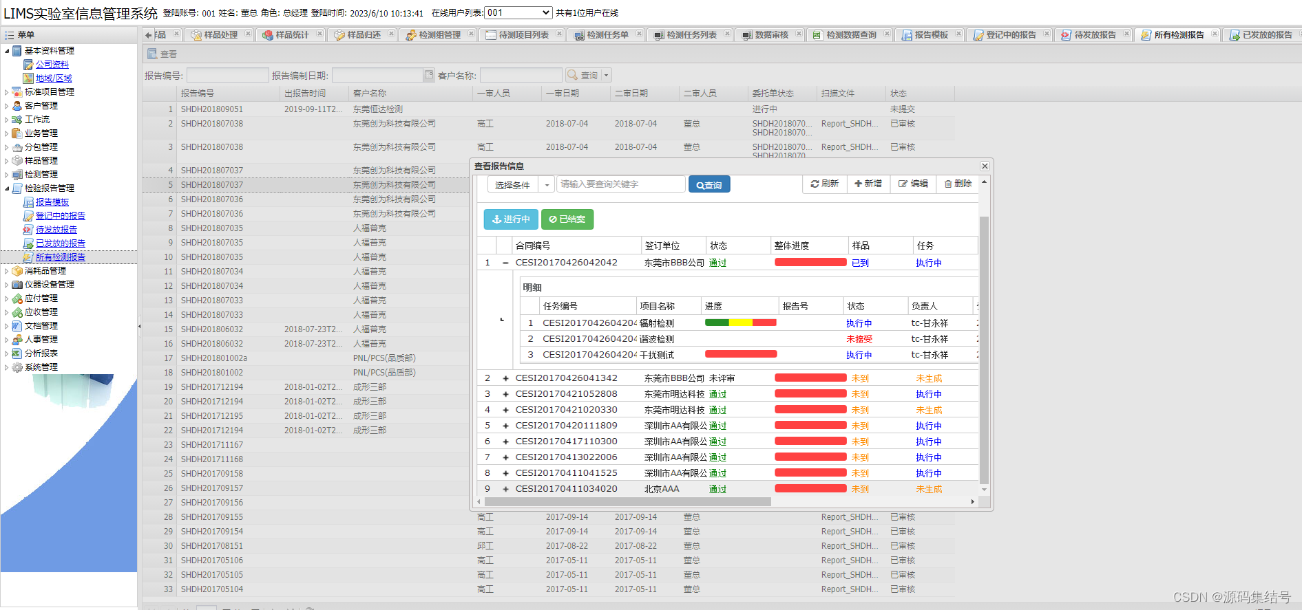
Task: Collapse contract row CESI20170426042042 with minus
Action: point(505,263)
